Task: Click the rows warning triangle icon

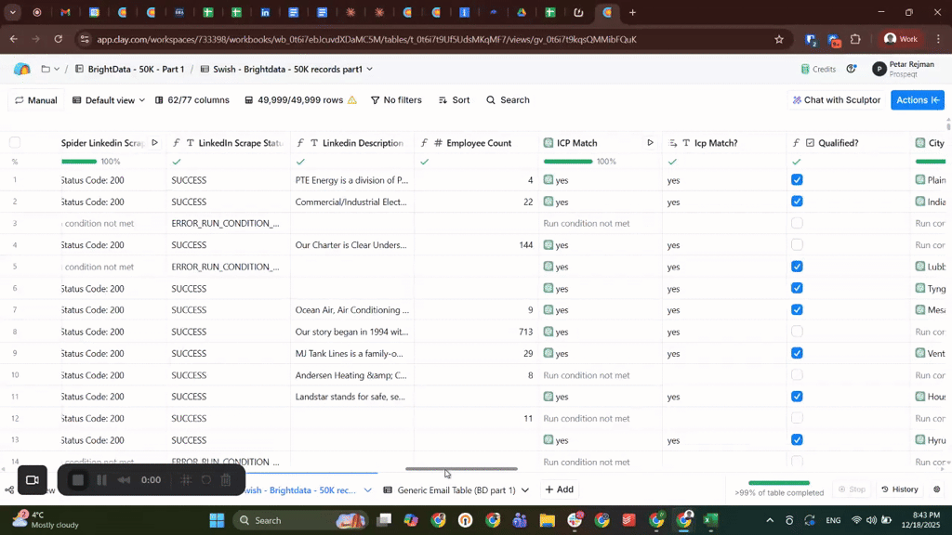Action: tap(352, 100)
